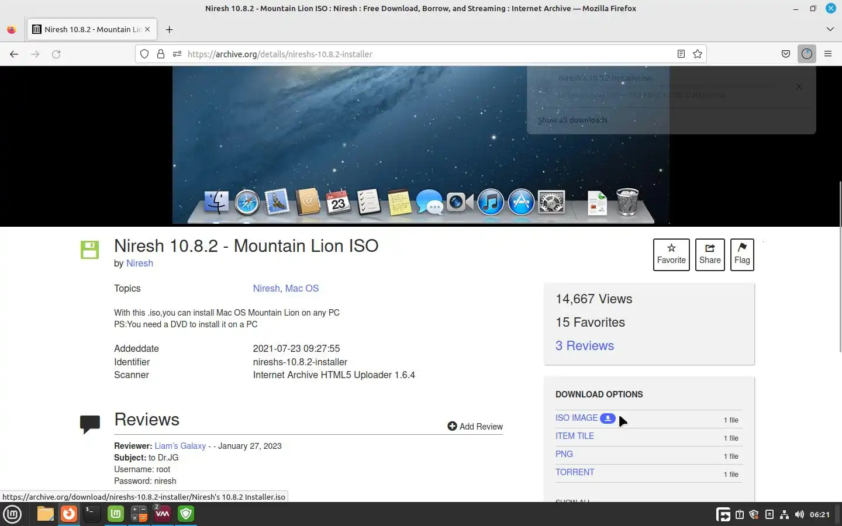Click the 14,667 Views statistic

tap(594, 299)
